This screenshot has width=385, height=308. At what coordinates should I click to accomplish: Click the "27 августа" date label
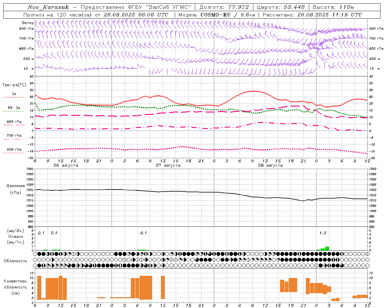pyautogui.click(x=168, y=165)
